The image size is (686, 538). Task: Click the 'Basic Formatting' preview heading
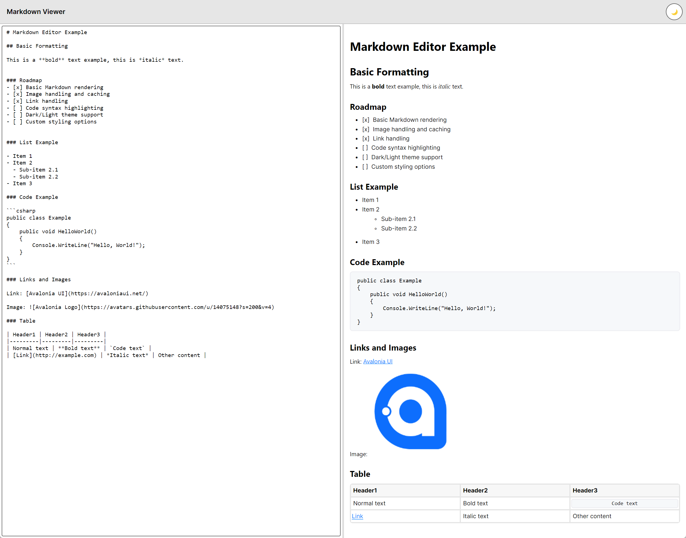point(389,72)
